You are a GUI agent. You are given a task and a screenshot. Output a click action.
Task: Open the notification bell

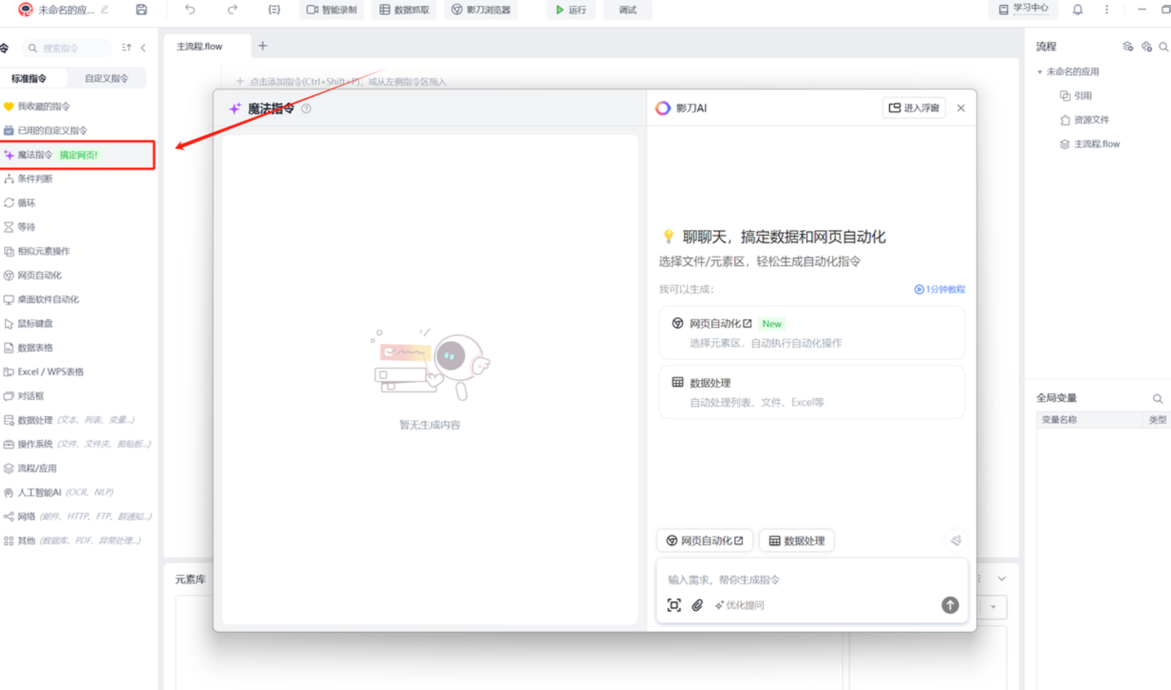tap(1077, 10)
